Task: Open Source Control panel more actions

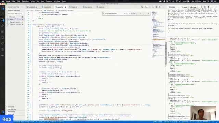Action: (x=22, y=7)
